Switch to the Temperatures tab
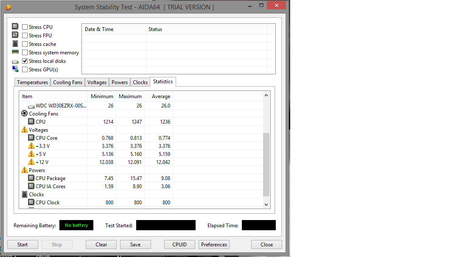Screen dimensions: 468x257 [32, 82]
